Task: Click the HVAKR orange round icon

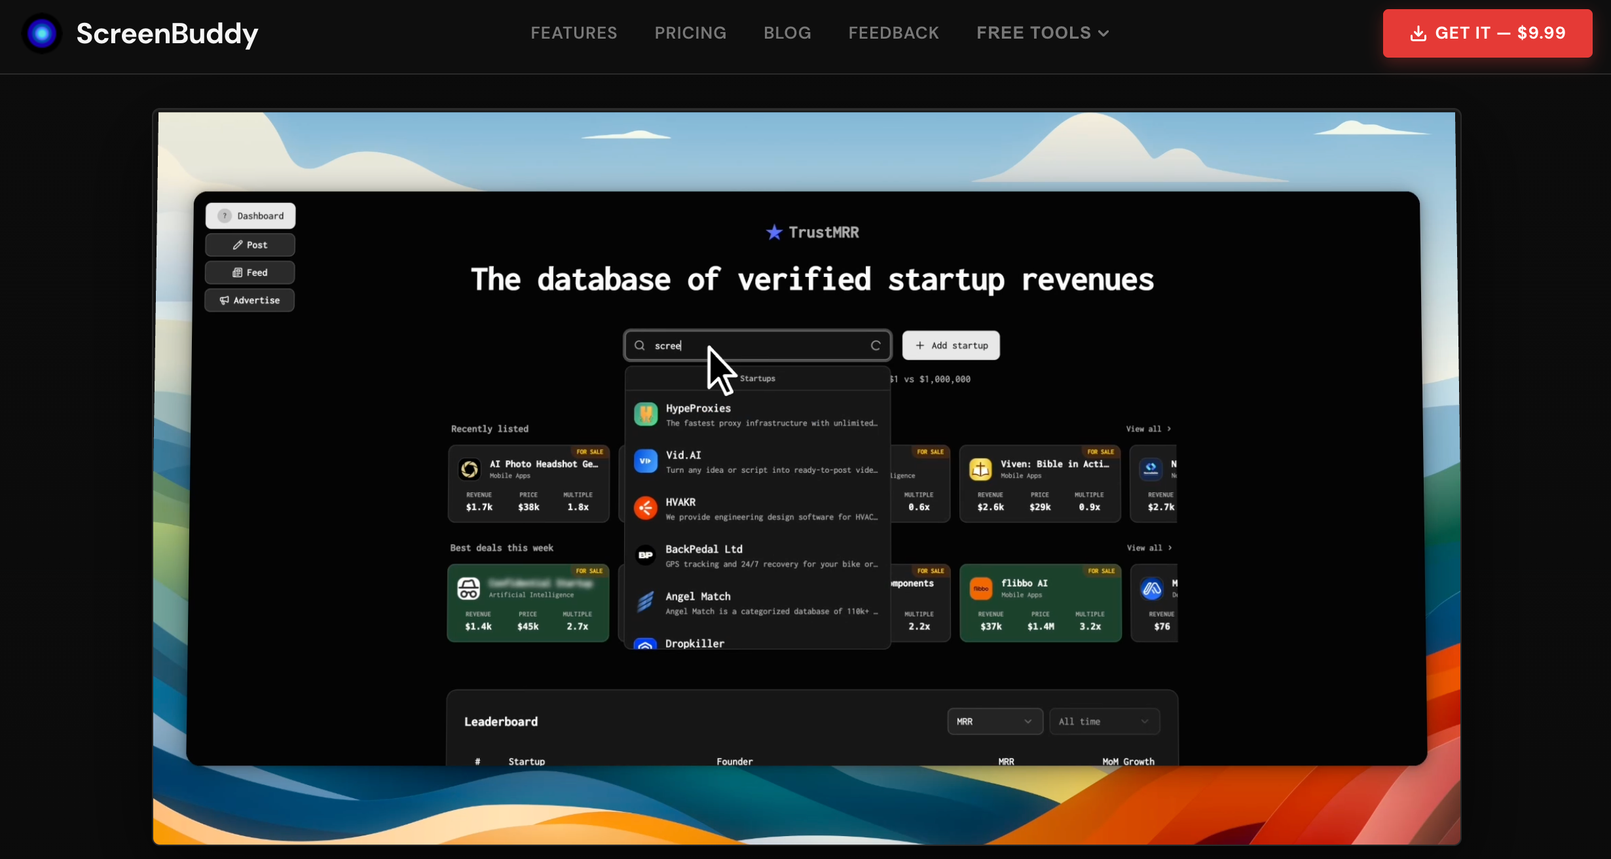Action: pos(646,508)
